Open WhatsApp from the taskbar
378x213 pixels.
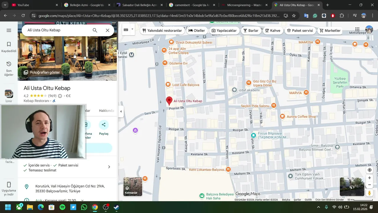[x=84, y=207]
